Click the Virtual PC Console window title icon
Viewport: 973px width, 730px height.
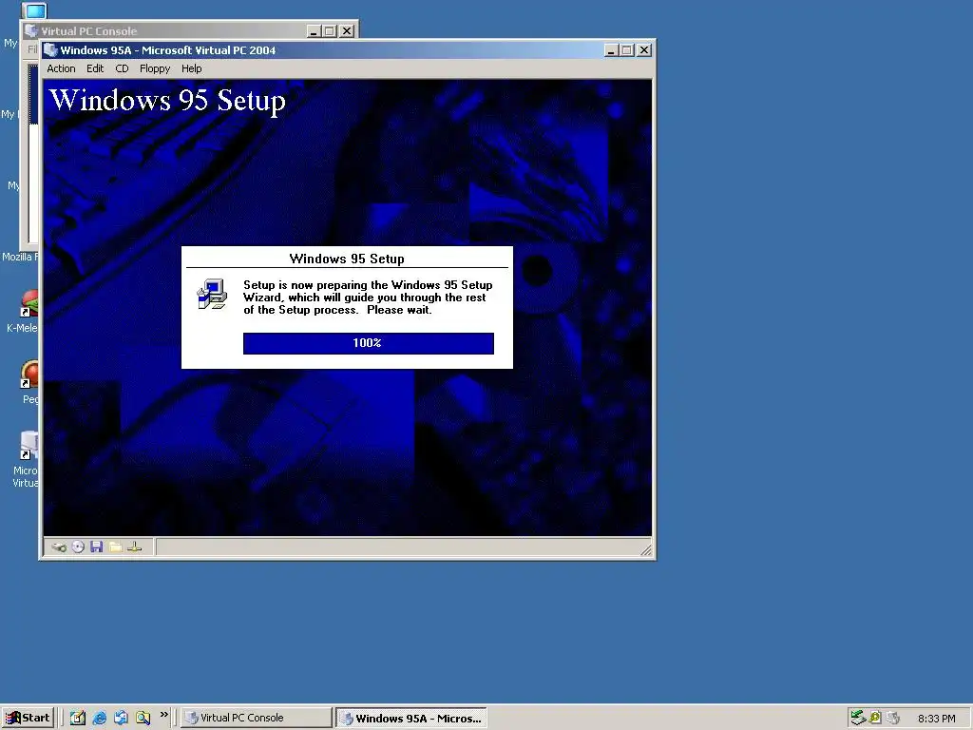(31, 30)
